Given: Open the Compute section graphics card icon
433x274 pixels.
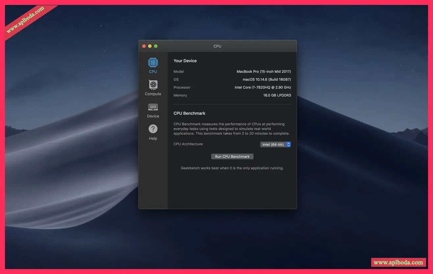Looking at the screenshot, I should [x=153, y=85].
